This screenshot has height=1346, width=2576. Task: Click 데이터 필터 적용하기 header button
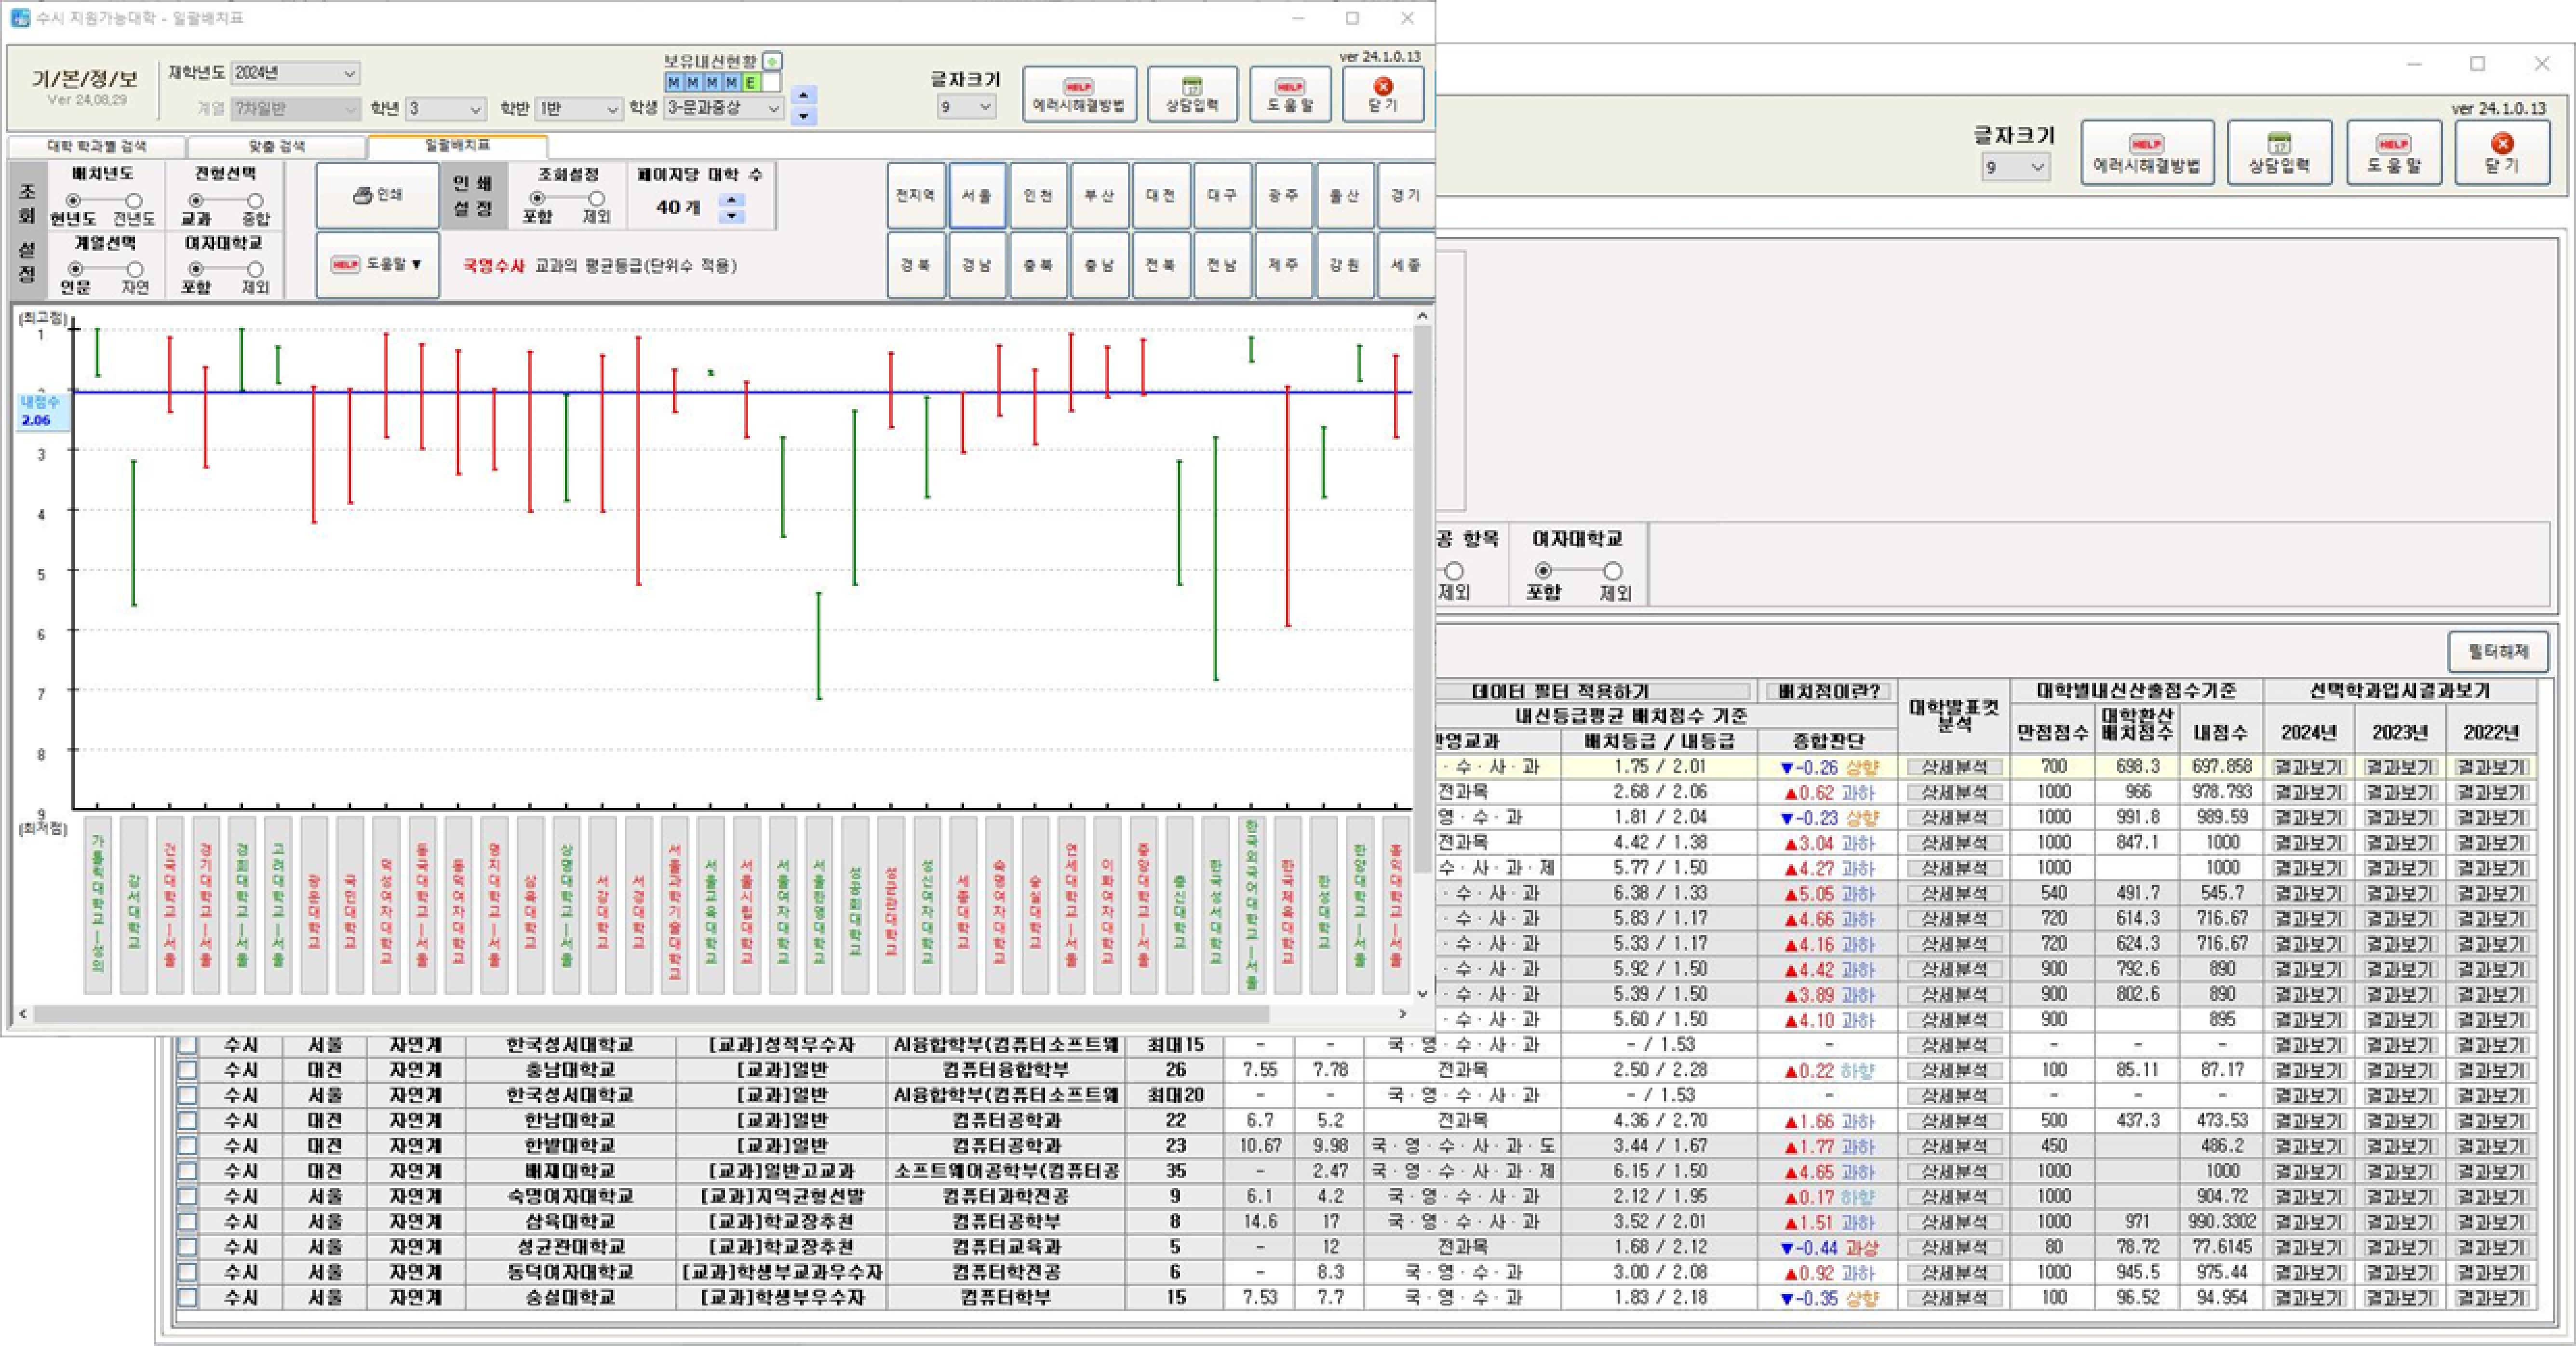[x=1594, y=691]
